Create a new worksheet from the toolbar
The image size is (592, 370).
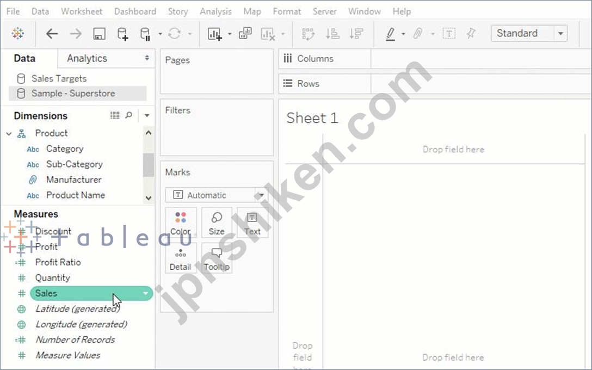214,34
